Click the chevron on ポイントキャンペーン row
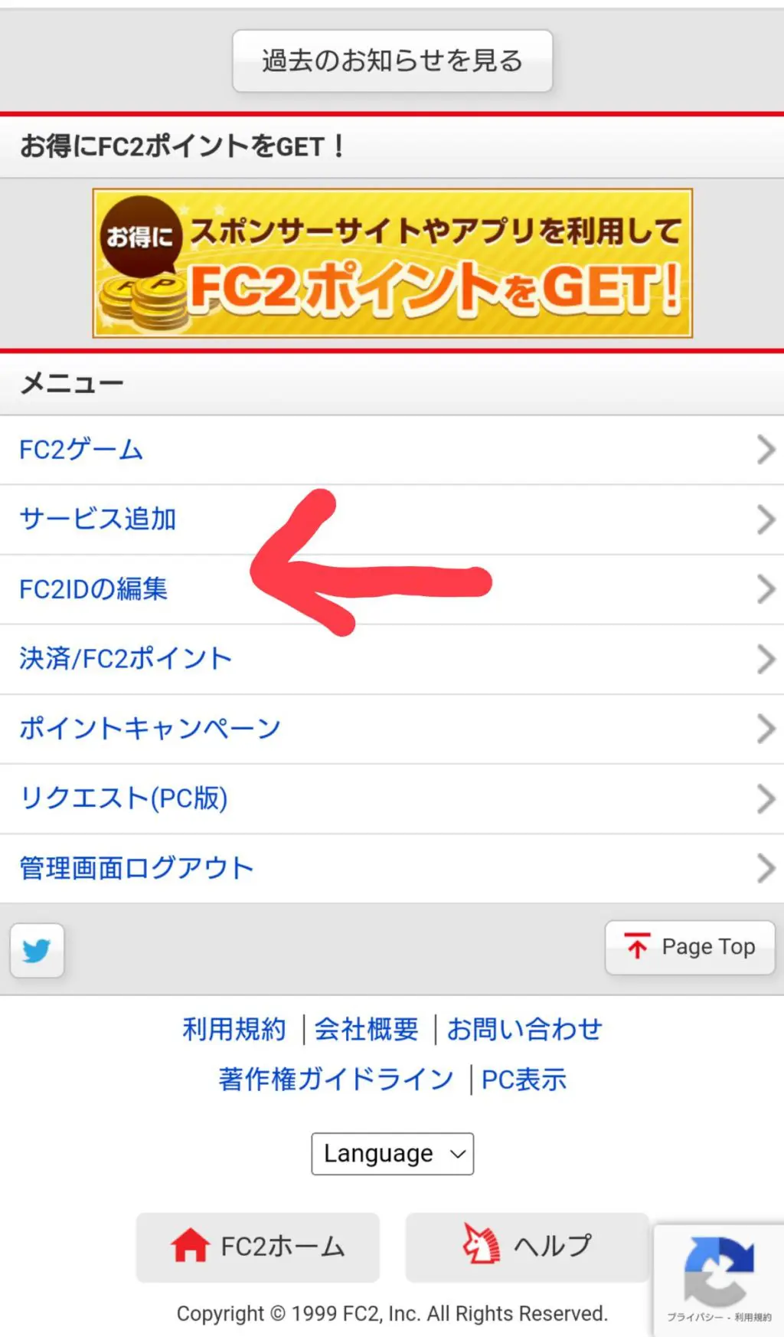Screen dimensions: 784x1337 (766, 729)
